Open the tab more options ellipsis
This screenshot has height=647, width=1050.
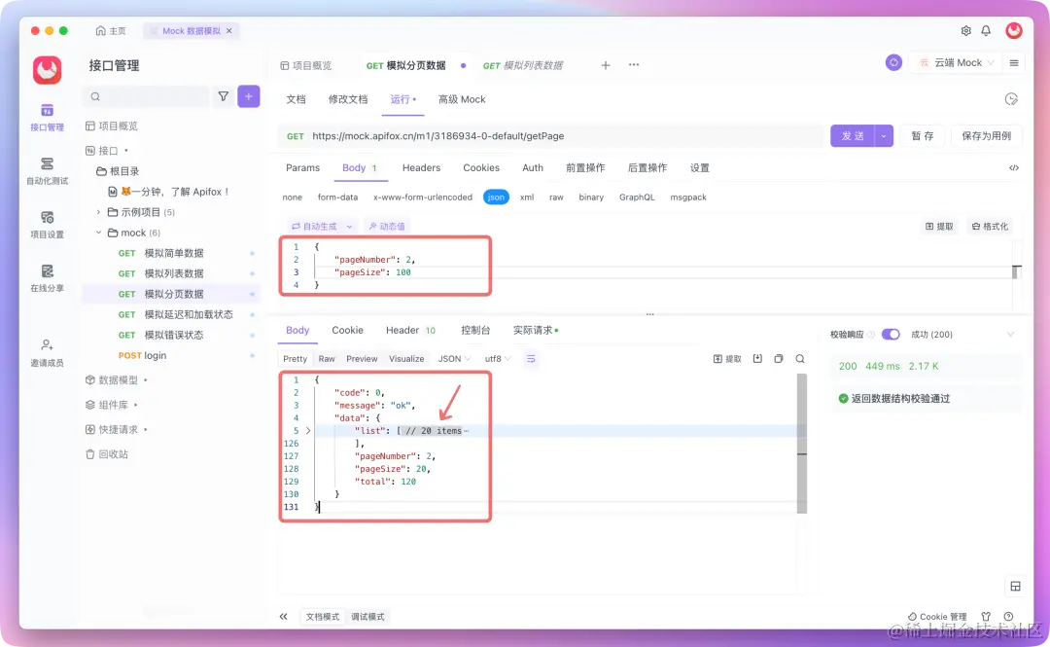click(634, 65)
